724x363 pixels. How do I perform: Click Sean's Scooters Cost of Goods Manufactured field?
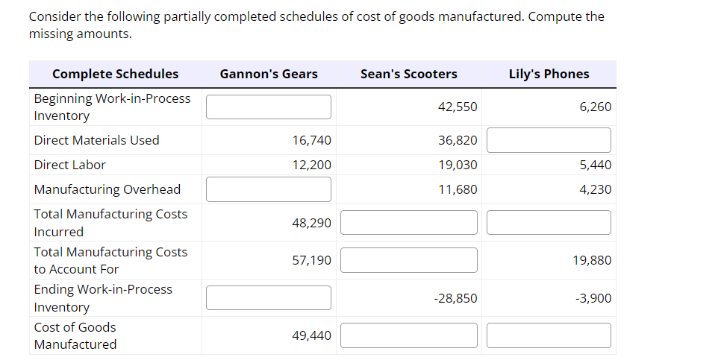408,335
